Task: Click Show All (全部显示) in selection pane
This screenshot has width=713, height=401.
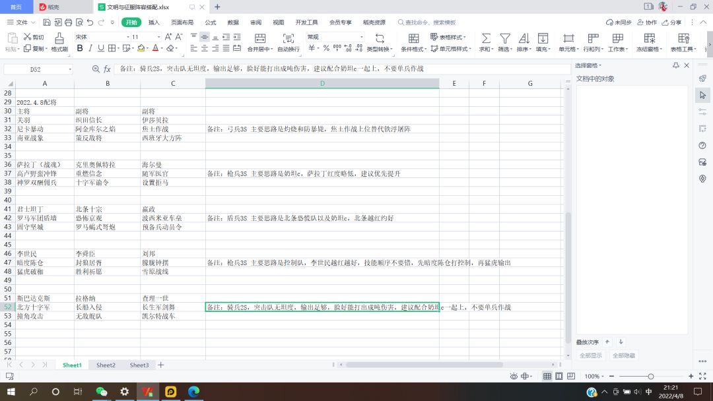Action: (x=591, y=355)
